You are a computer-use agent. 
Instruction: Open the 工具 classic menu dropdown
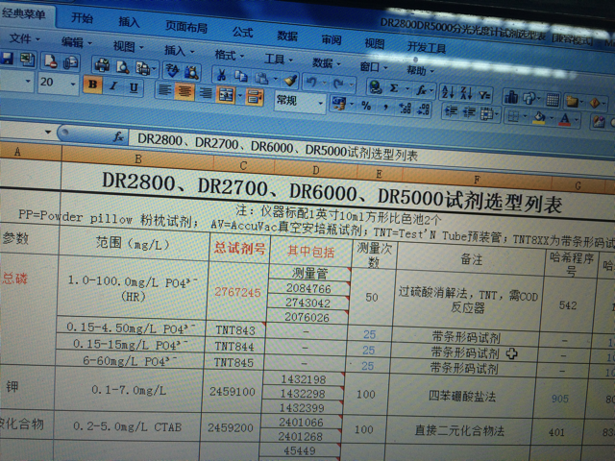(x=279, y=60)
